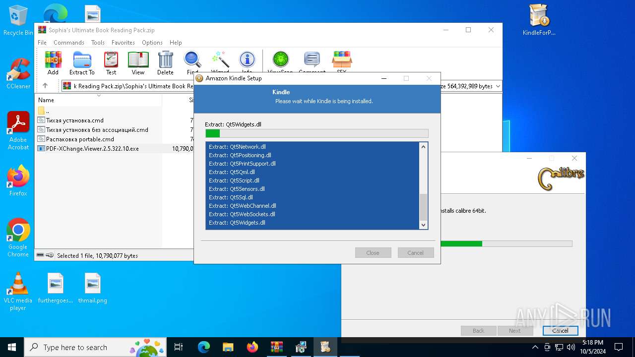Show hidden tray icons chevron
The width and height of the screenshot is (635, 357).
[x=535, y=347]
